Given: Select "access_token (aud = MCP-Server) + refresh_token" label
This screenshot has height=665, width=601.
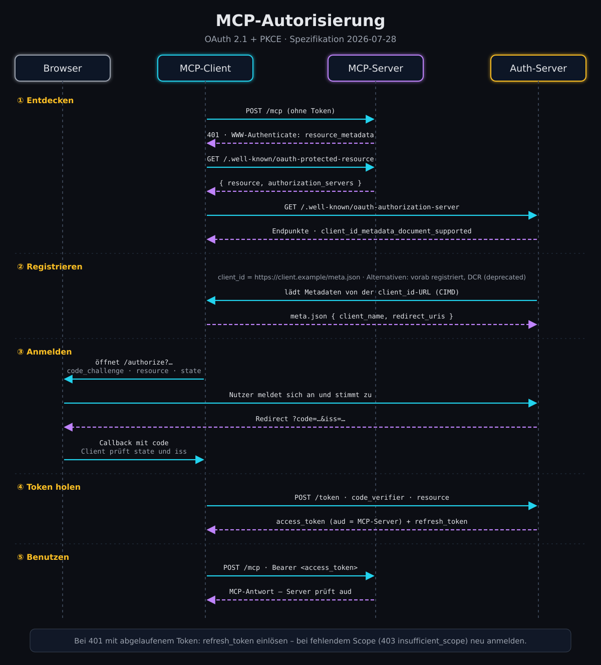Looking at the screenshot, I should tap(372, 522).
